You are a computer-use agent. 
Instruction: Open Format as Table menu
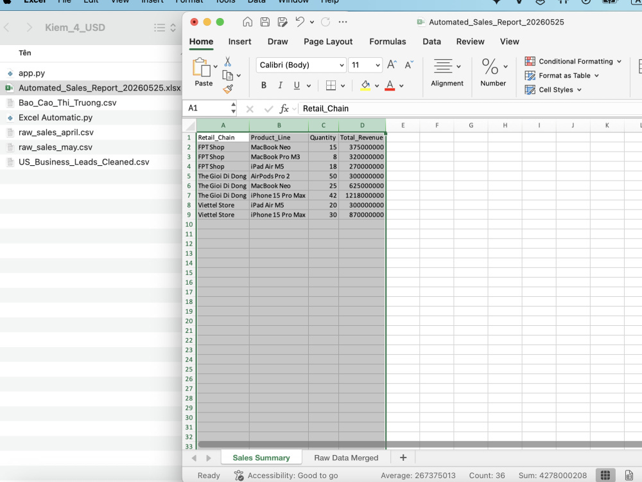tap(562, 75)
